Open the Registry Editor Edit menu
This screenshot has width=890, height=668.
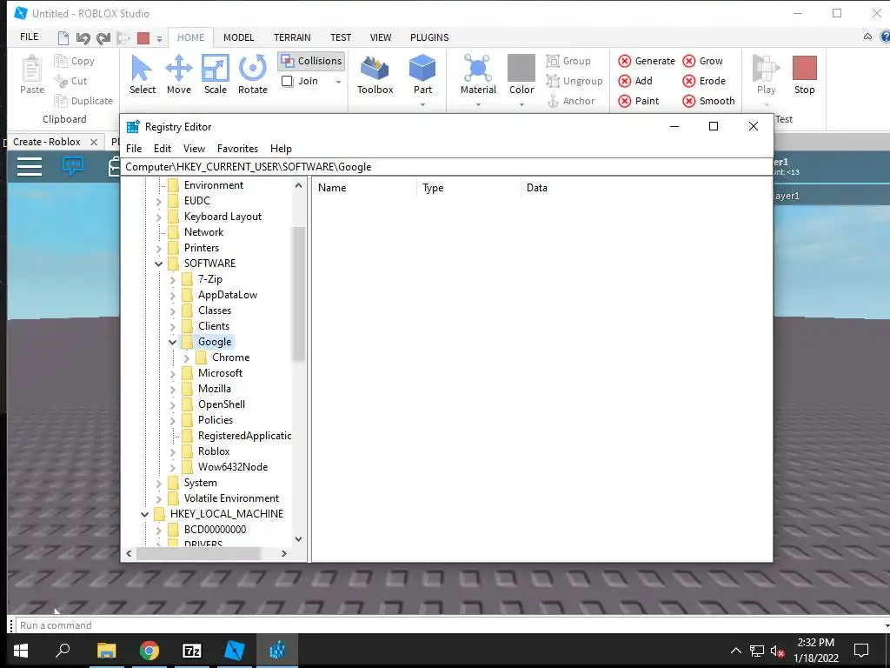163,148
